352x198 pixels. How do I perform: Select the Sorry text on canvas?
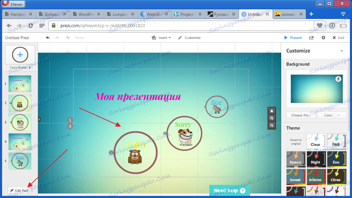[183, 124]
